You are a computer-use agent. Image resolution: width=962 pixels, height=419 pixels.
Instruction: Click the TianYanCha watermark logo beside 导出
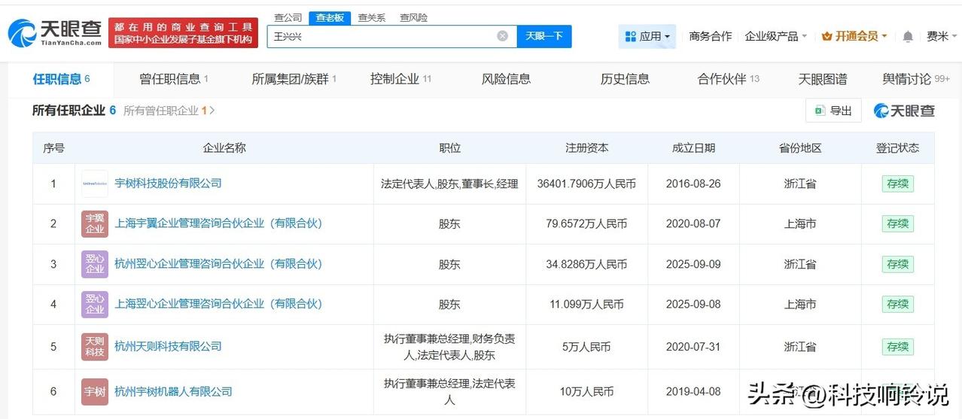[x=904, y=111]
